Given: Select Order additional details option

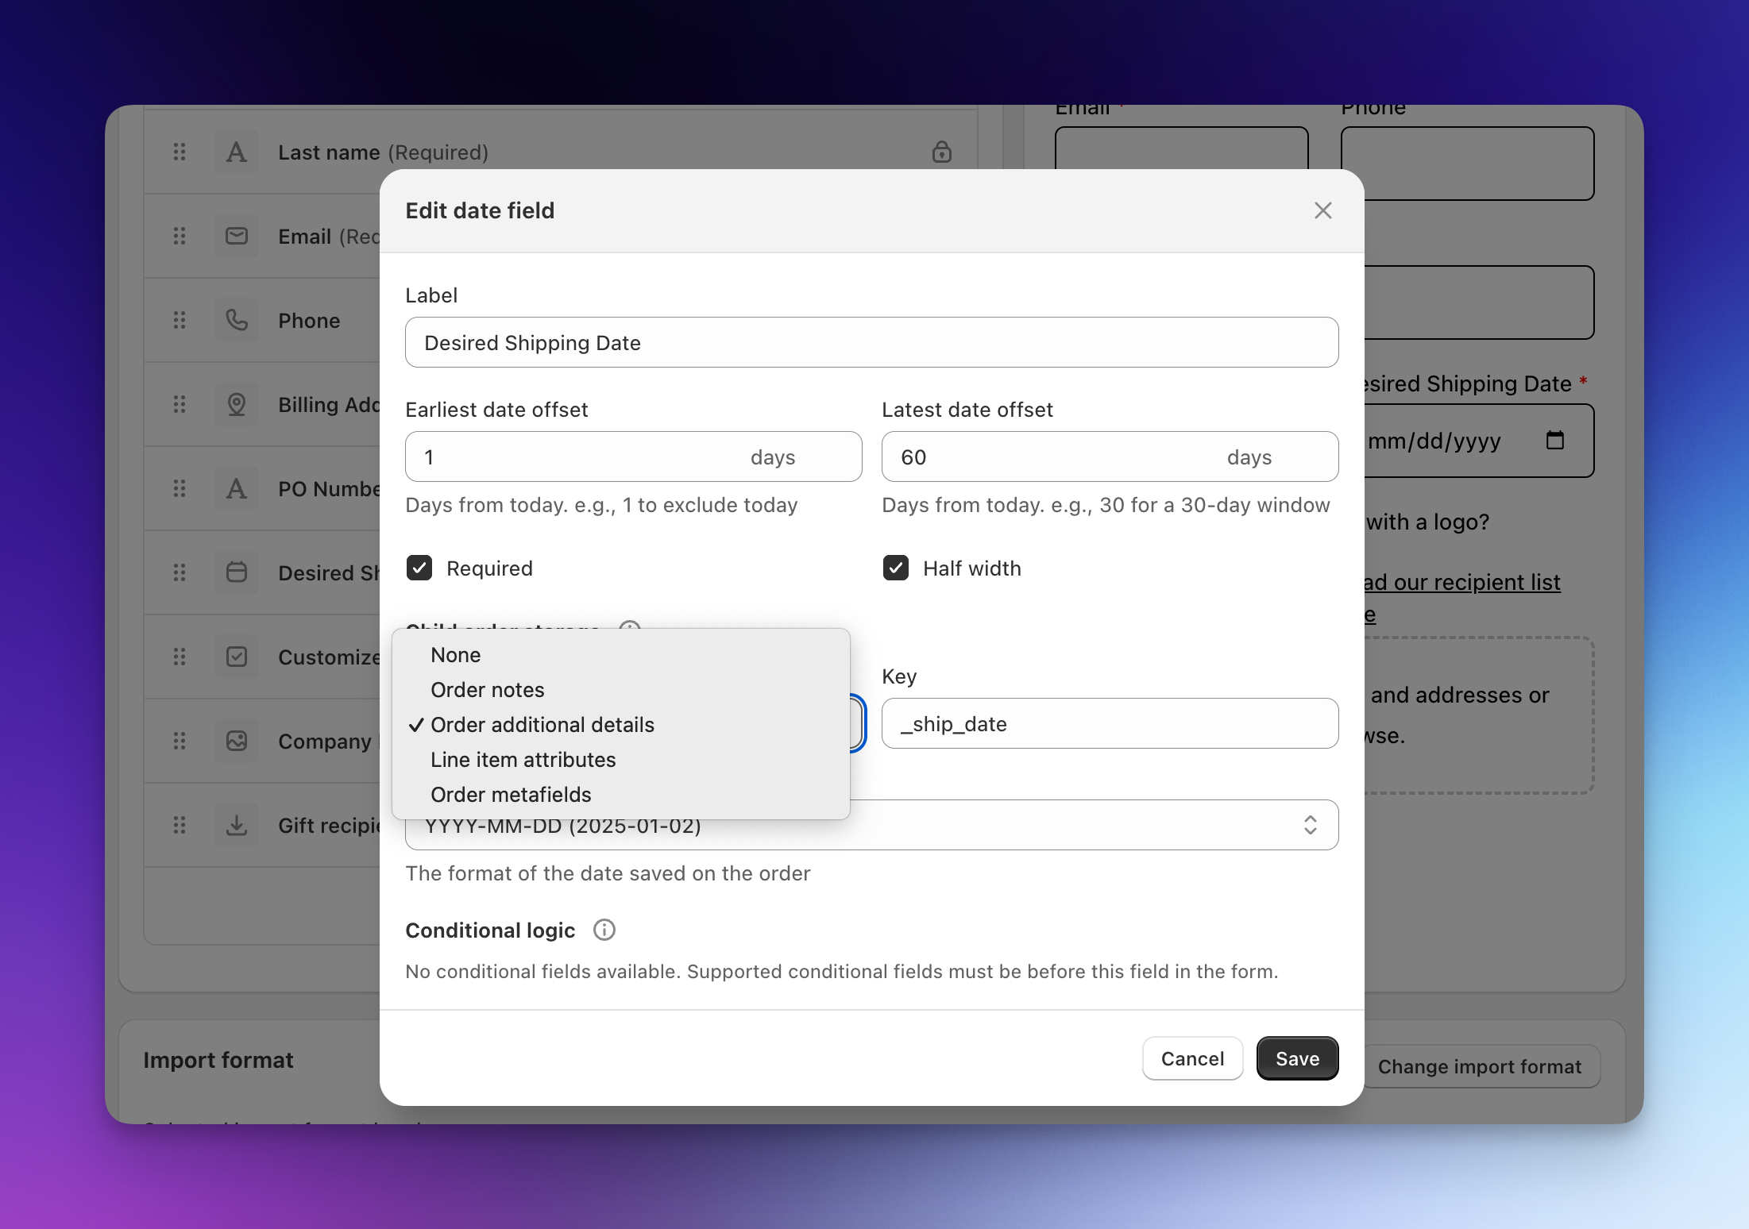Looking at the screenshot, I should [x=621, y=725].
